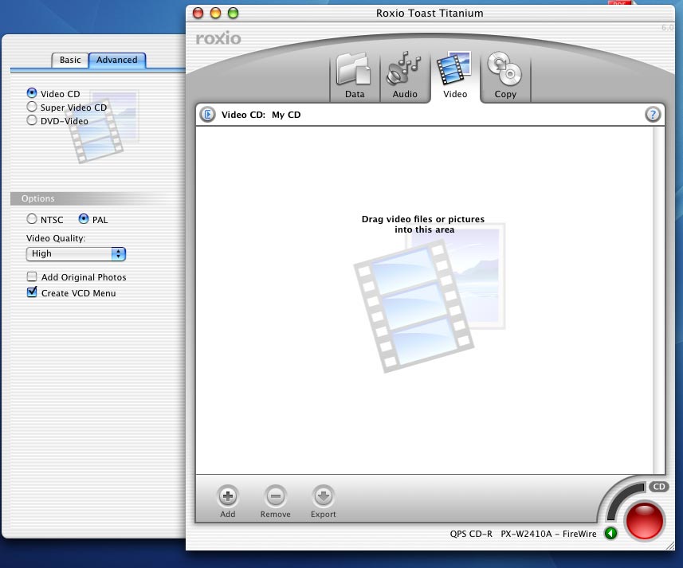Click the disc title My CD
The width and height of the screenshot is (683, 568).
pyautogui.click(x=286, y=115)
